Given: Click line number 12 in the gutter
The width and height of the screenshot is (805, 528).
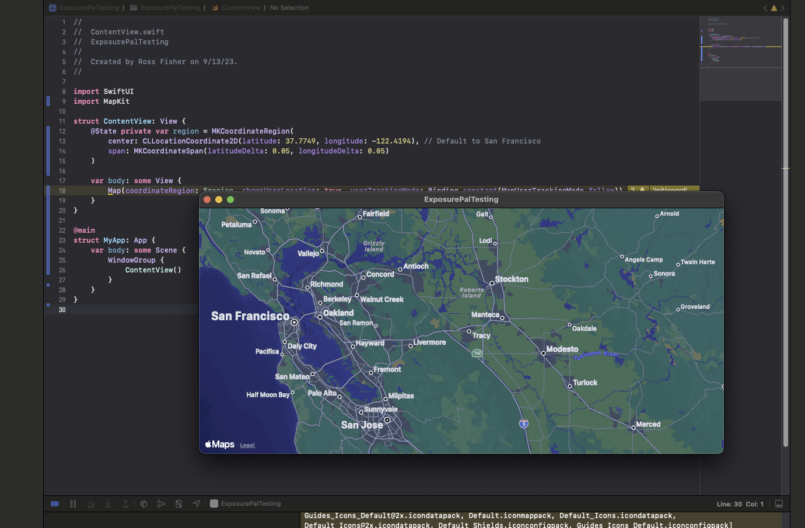Looking at the screenshot, I should coord(62,131).
